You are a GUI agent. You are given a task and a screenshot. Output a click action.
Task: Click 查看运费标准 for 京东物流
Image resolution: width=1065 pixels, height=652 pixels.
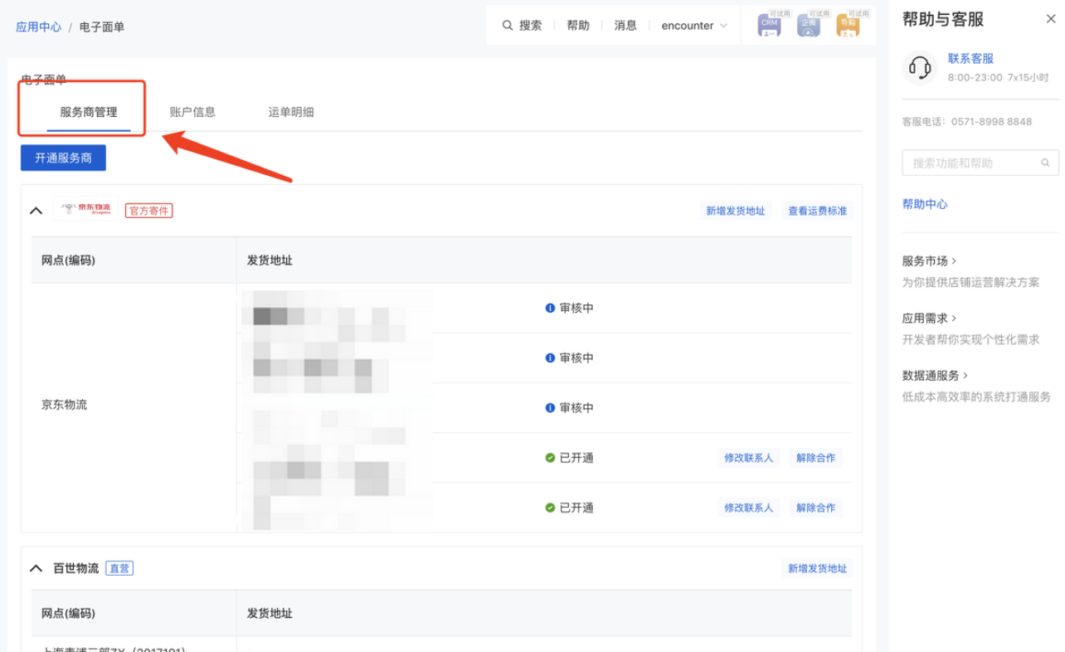[817, 211]
